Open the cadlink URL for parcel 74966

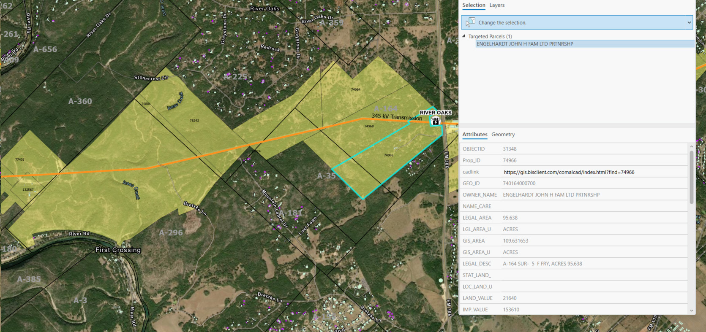[569, 172]
